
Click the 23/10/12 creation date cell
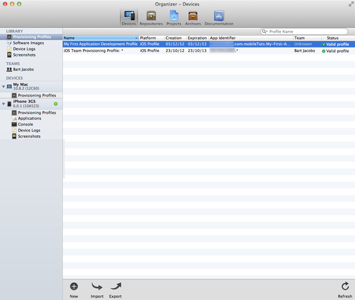coord(175,50)
